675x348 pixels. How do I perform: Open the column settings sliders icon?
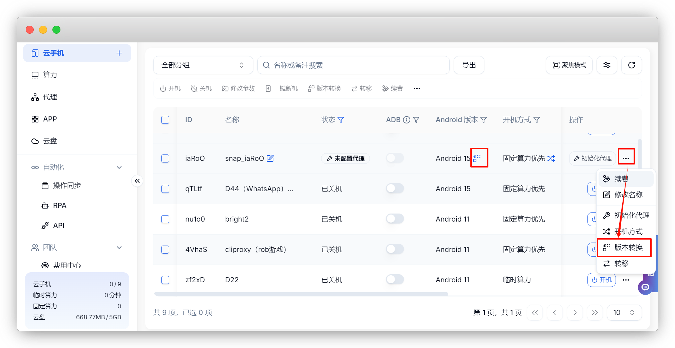click(607, 65)
